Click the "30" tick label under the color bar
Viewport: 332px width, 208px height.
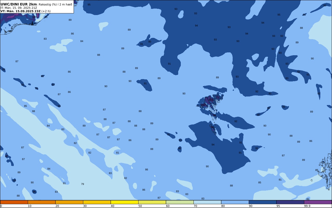point(85,206)
